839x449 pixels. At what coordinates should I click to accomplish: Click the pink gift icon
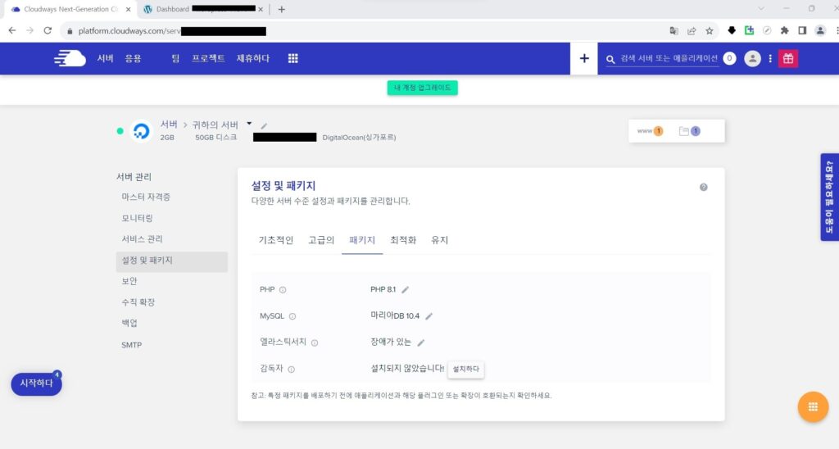tap(788, 58)
